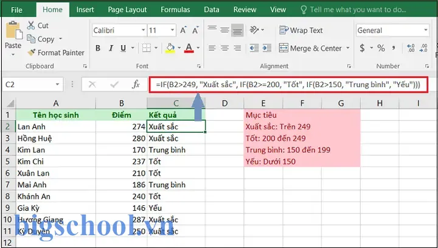The width and height of the screenshot is (438, 248).
Task: Toggle Italic formatting
Action: coord(111,48)
